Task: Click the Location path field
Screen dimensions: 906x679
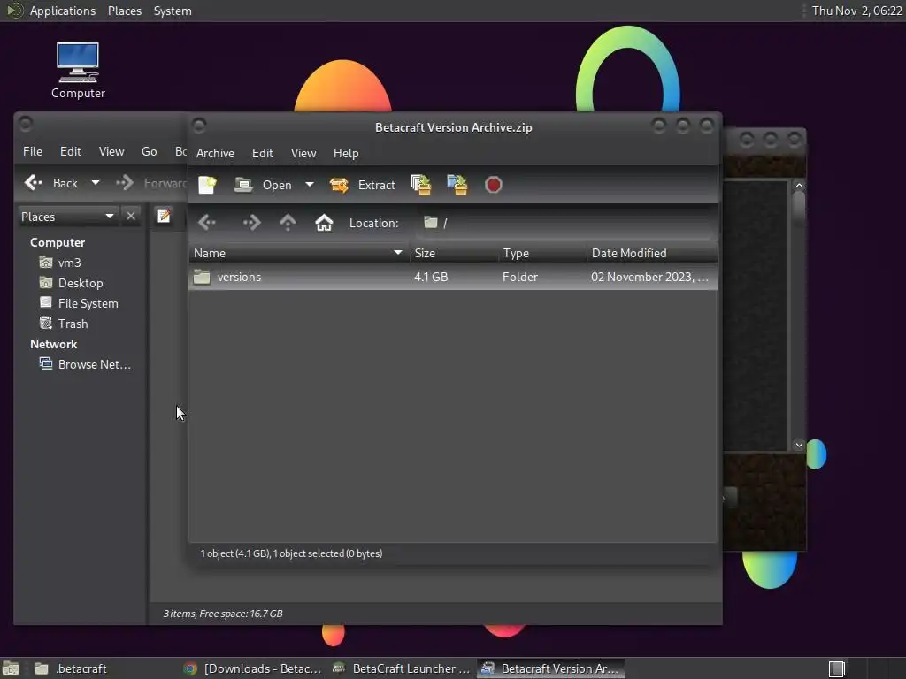Action: tap(565, 223)
